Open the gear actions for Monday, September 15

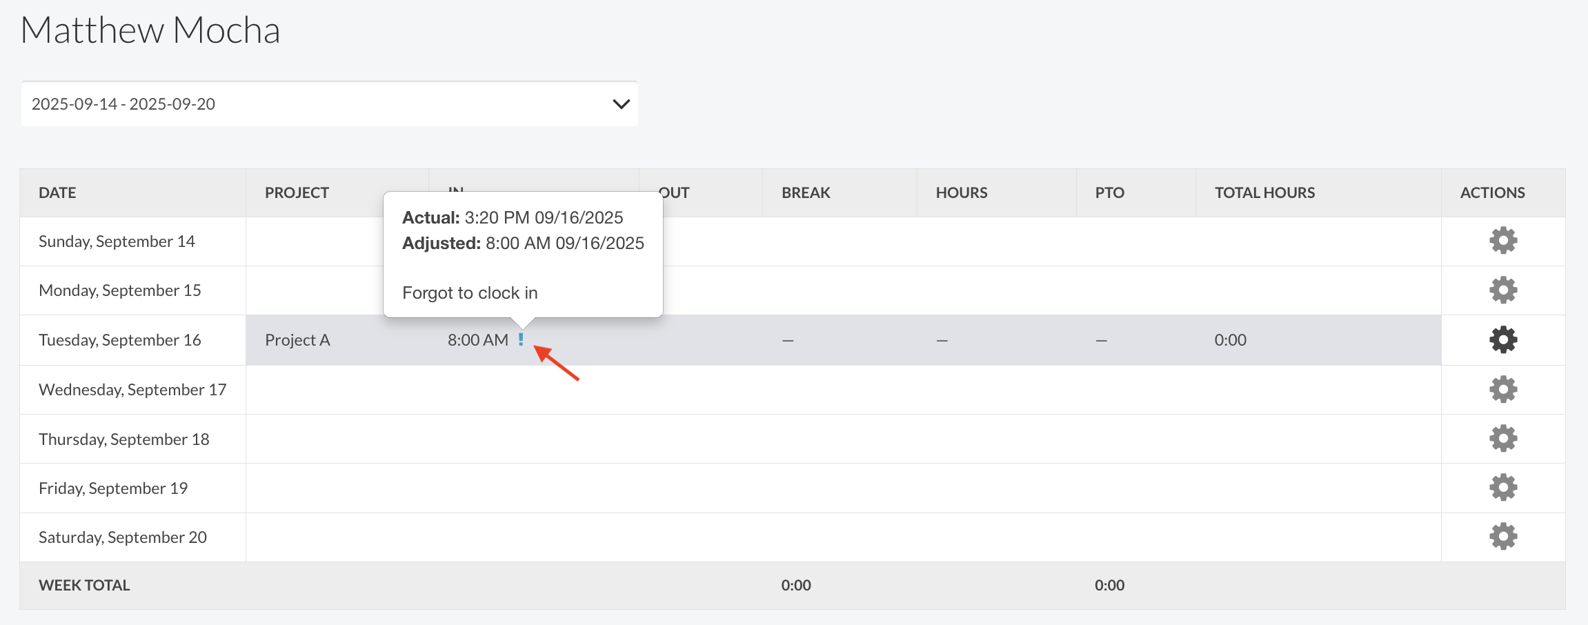pos(1502,290)
